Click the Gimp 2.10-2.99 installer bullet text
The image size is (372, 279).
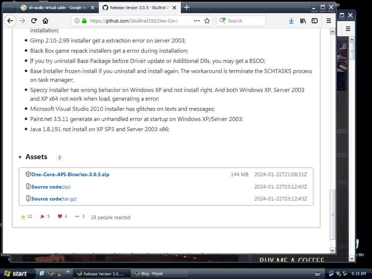108,41
